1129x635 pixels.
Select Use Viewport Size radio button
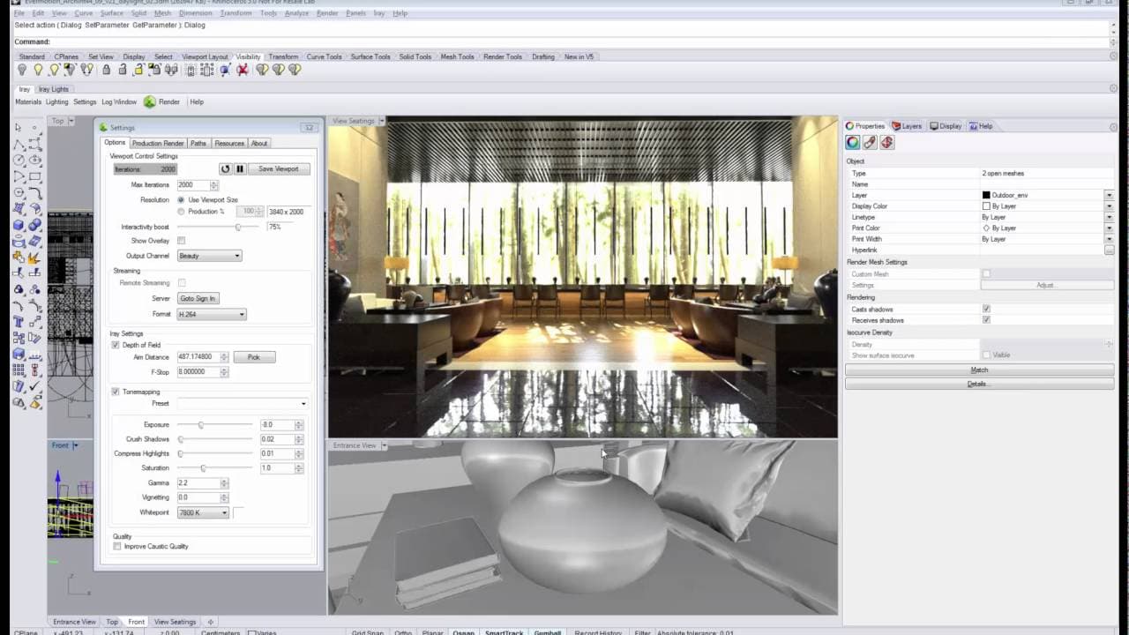182,200
